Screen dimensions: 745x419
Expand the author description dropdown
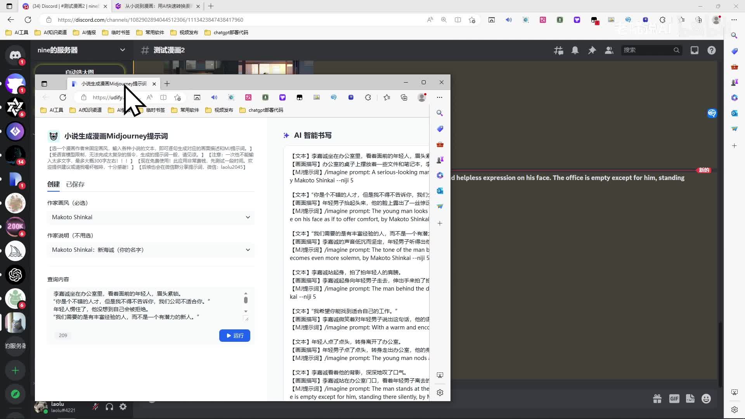pos(151,250)
